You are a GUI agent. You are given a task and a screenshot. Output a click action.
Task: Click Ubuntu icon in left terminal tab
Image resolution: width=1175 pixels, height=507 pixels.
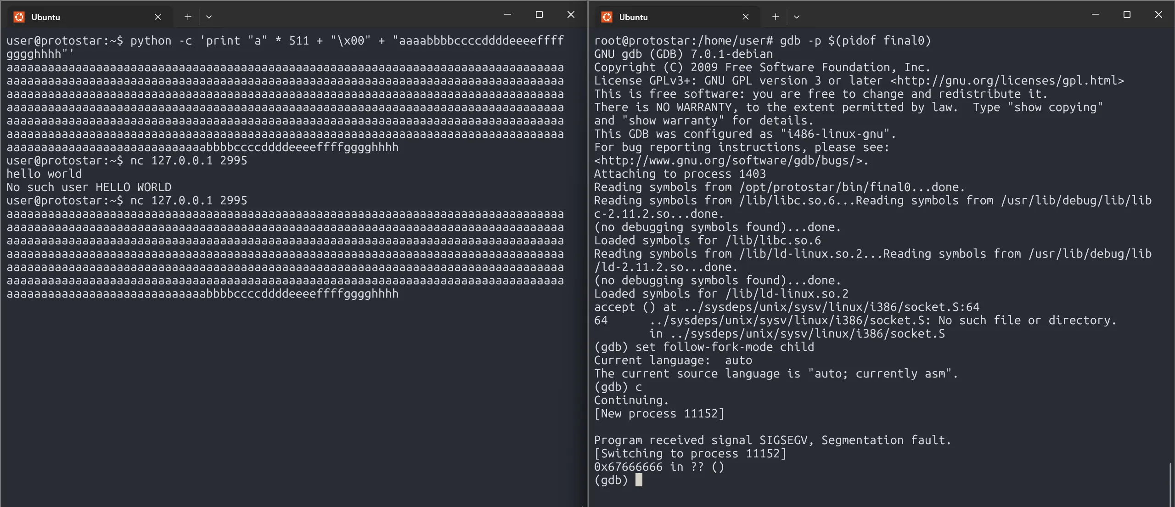19,17
